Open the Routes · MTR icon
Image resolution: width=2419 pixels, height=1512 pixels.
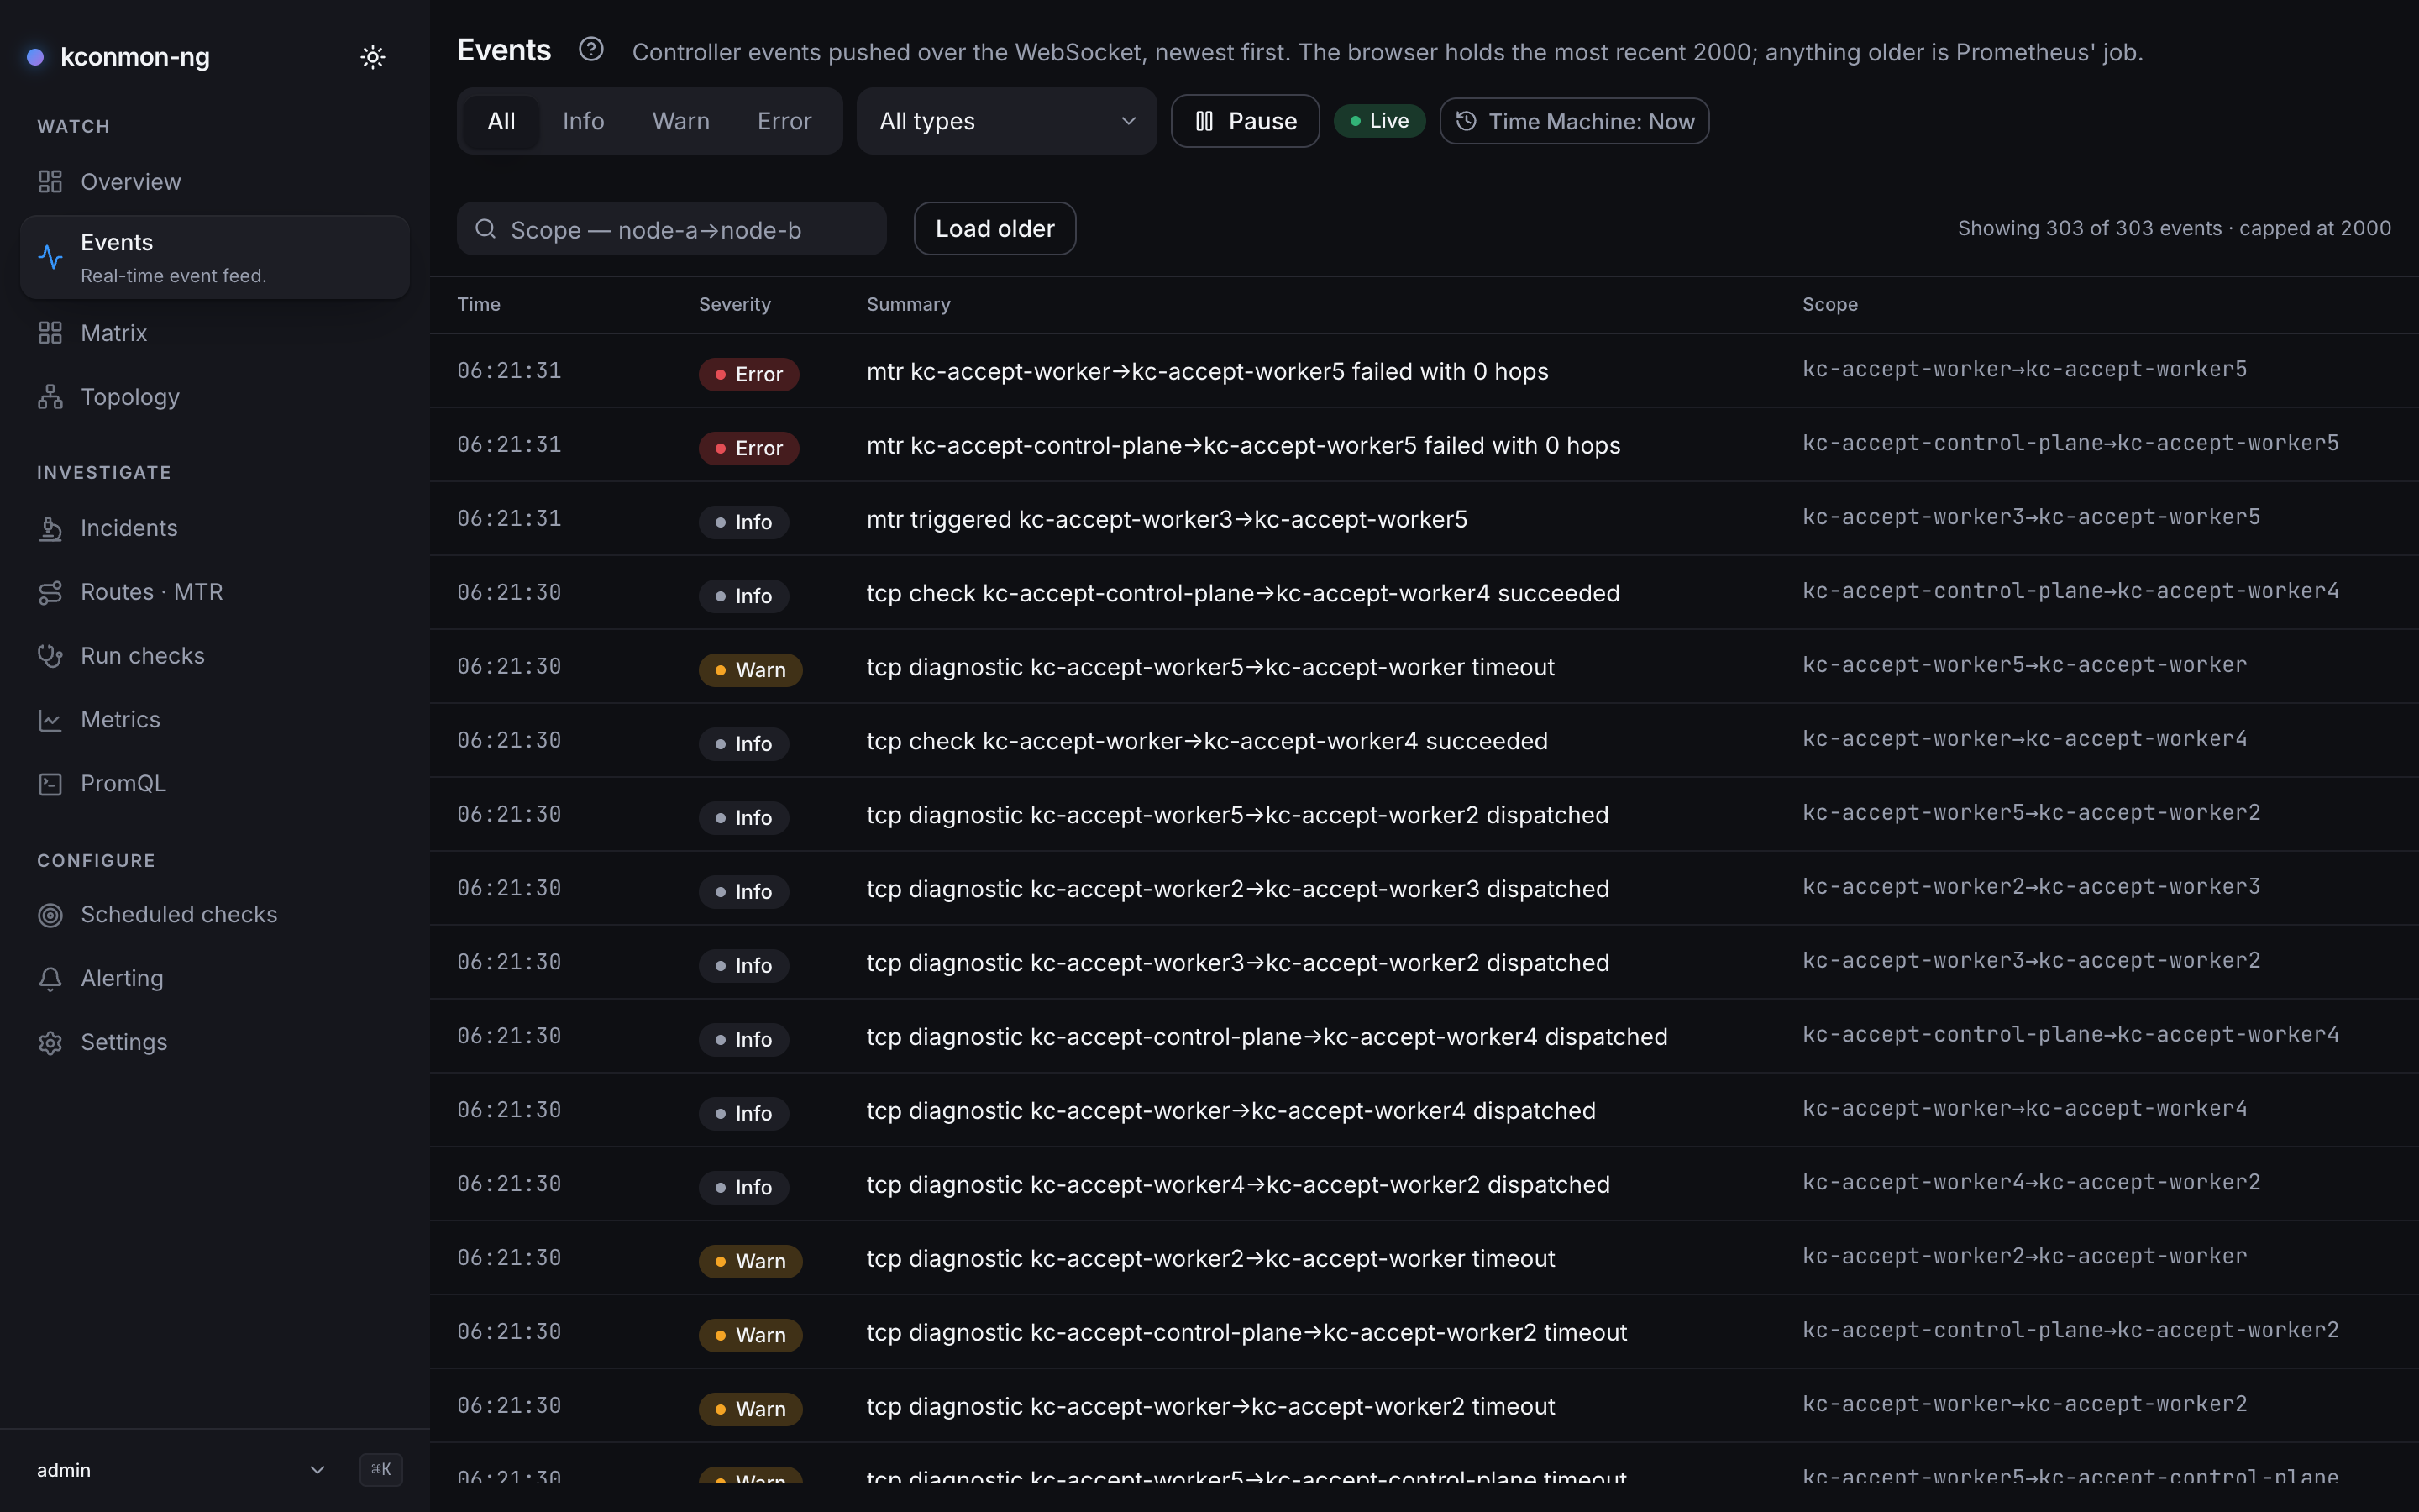point(50,592)
